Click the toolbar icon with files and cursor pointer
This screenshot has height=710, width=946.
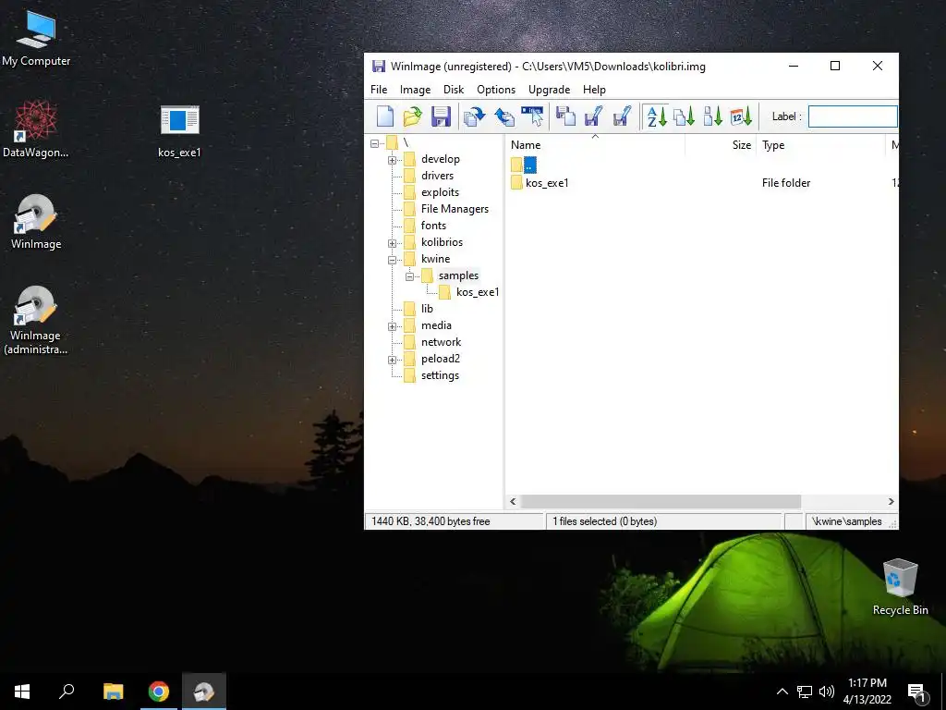click(532, 116)
